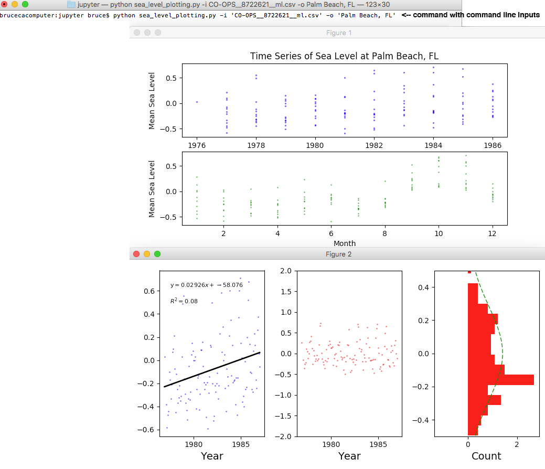This screenshot has width=545, height=469.
Task: Click the Month x-axis label
Action: [x=345, y=243]
